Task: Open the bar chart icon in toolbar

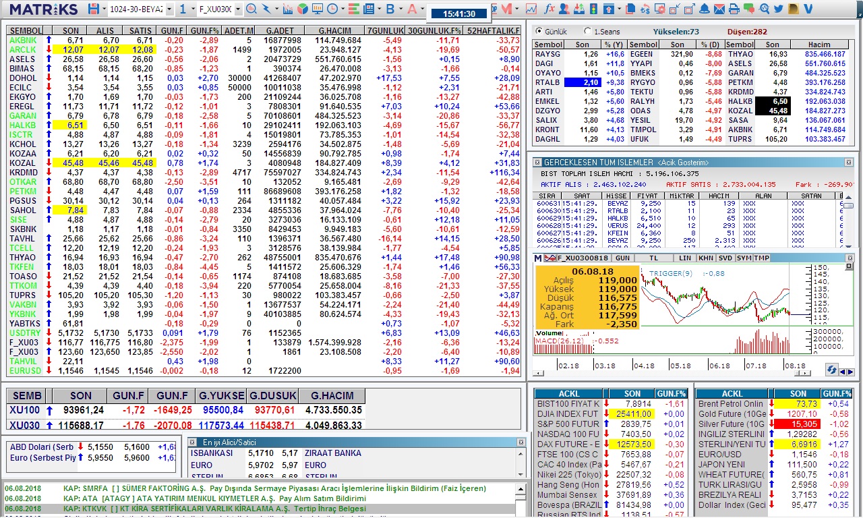Action: [288, 9]
